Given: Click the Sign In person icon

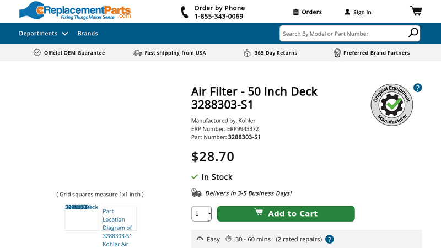Looking at the screenshot, I should click(347, 12).
